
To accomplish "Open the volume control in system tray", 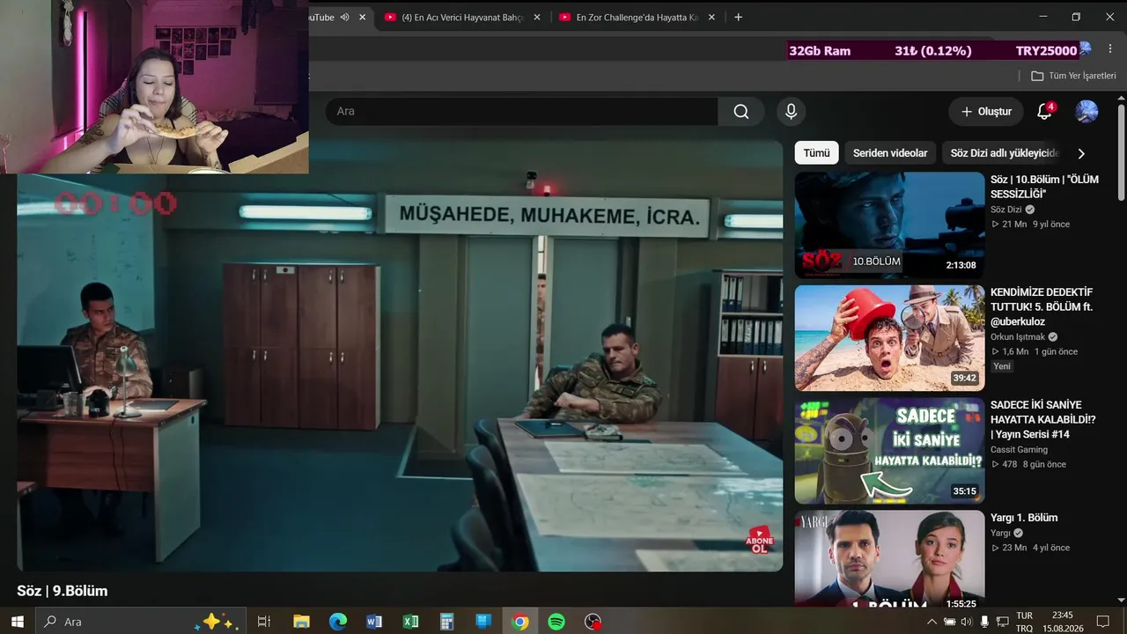I will pos(967,622).
